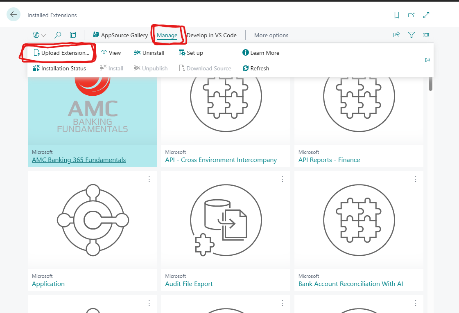This screenshot has width=459, height=313.
Task: Open three-dot menu on tile below Audit File Export
Action: tap(282, 303)
